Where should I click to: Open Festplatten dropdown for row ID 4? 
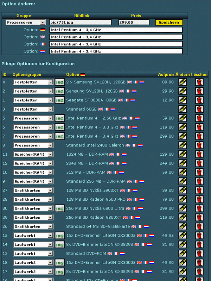pyautogui.click(x=33, y=82)
